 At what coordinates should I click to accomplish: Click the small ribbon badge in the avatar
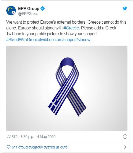pyautogui.click(x=13, y=13)
